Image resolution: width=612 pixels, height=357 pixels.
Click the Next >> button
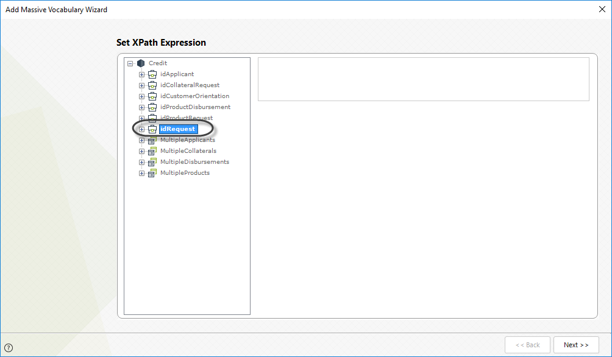(576, 345)
